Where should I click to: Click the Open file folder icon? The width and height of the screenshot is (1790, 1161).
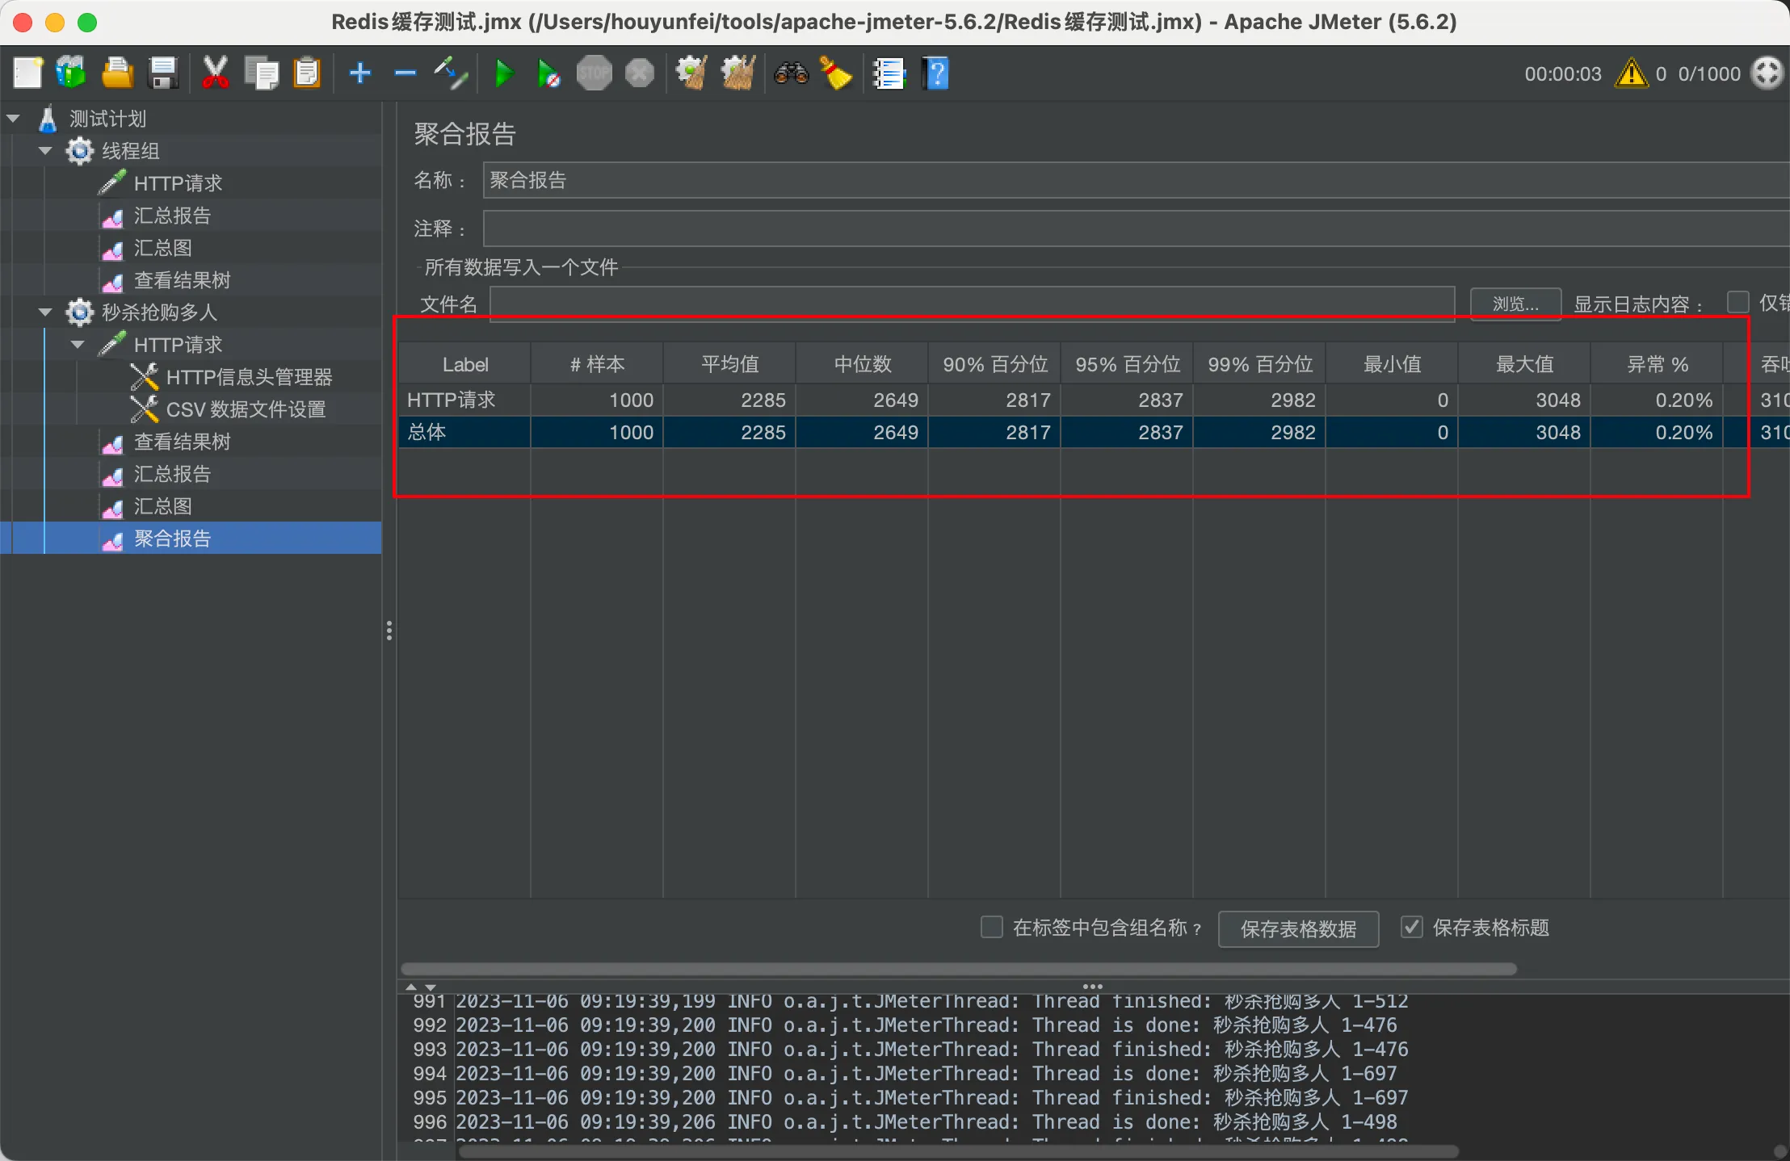click(117, 73)
